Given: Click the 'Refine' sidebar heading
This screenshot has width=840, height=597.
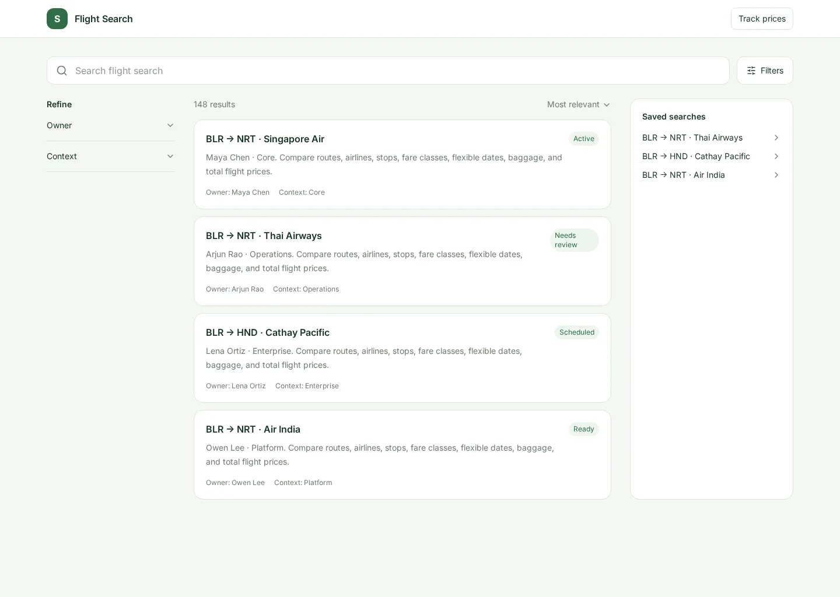Looking at the screenshot, I should pyautogui.click(x=59, y=104).
